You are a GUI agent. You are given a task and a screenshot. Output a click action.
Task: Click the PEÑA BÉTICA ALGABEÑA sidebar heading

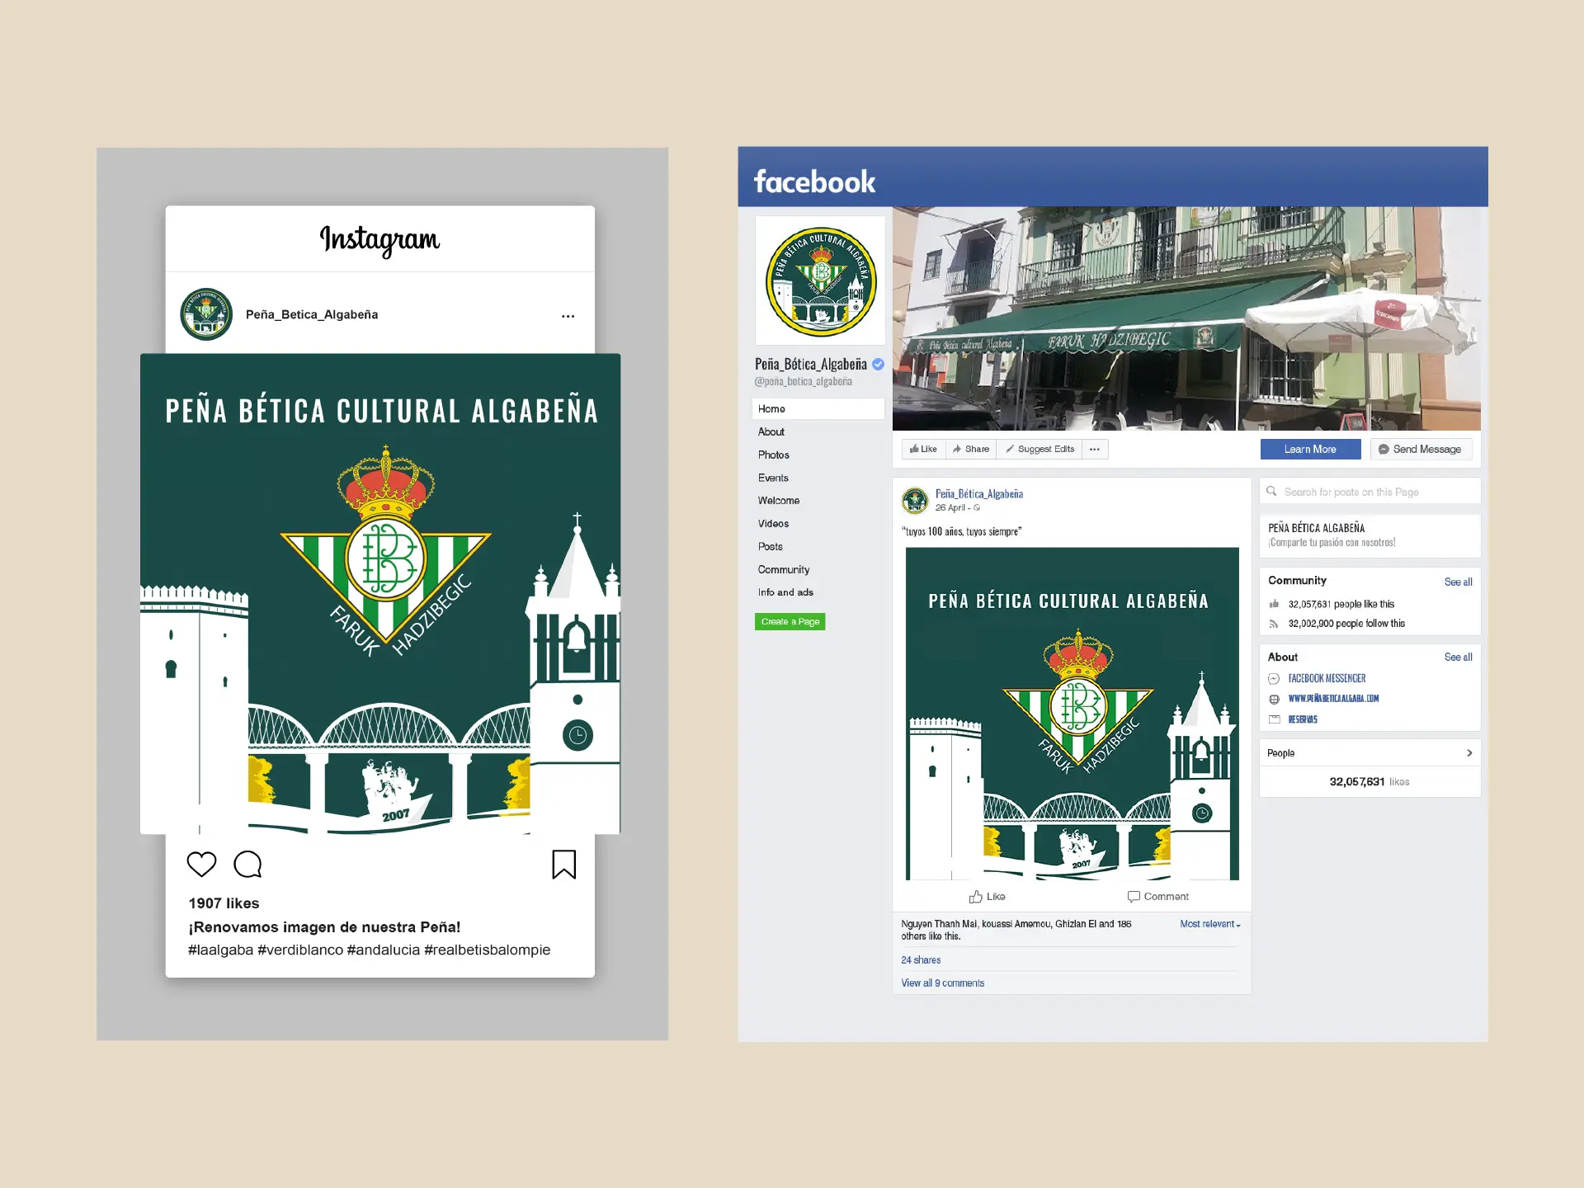click(x=1316, y=528)
